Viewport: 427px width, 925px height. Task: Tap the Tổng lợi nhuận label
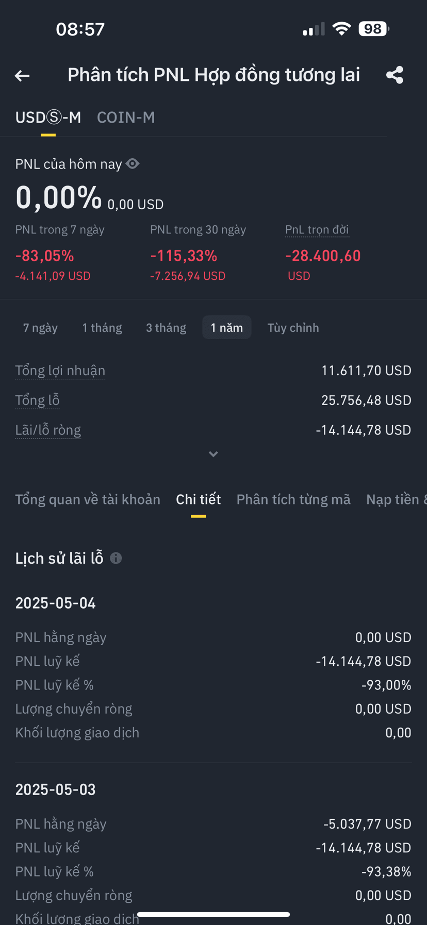coord(60,371)
